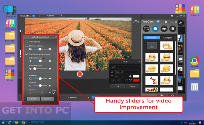Open the frames effect icon in YouCam panel
Viewport: 204px width, 125px height.
(147, 28)
